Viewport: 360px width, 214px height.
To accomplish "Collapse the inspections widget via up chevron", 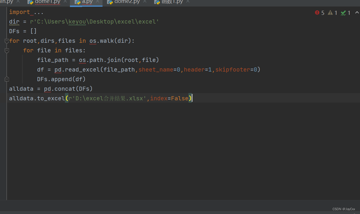I will (x=357, y=13).
